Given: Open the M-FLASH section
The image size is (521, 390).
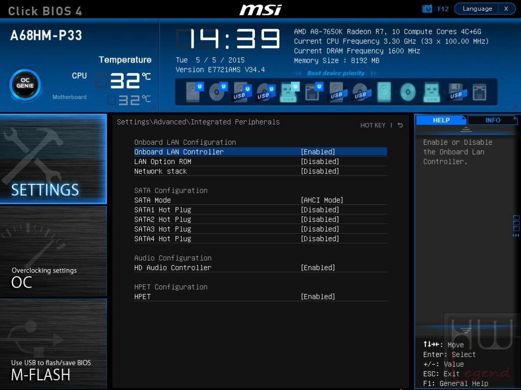Looking at the screenshot, I should (x=53, y=344).
